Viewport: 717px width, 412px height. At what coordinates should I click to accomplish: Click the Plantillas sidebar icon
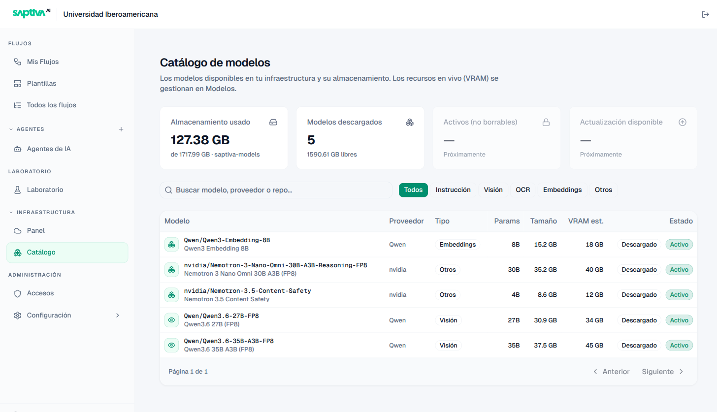pyautogui.click(x=17, y=84)
